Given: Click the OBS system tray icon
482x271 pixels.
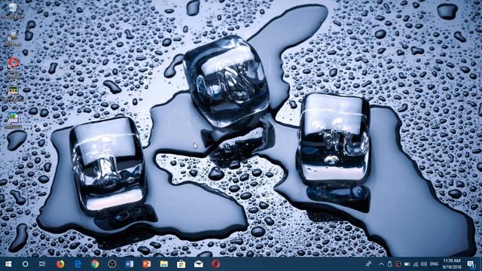Looking at the screenshot, I should (x=398, y=264).
